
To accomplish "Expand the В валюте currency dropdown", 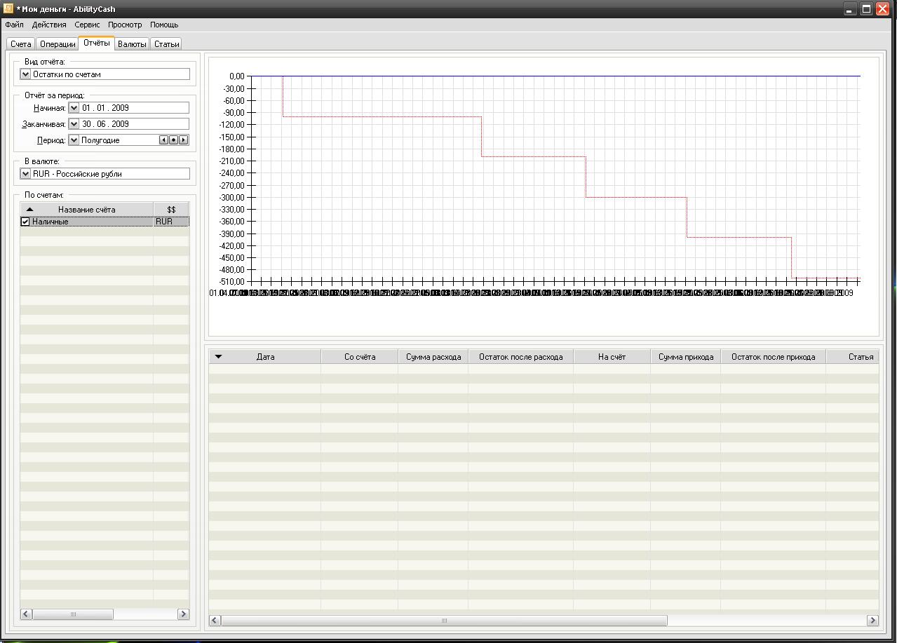I will click(26, 174).
